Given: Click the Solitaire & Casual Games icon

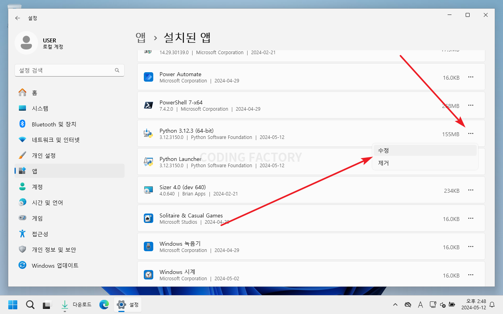Looking at the screenshot, I should 149,219.
